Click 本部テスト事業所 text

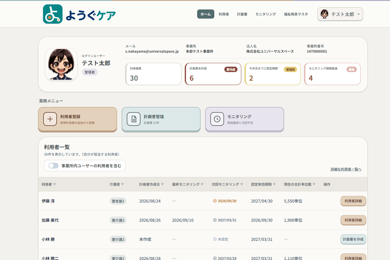click(199, 51)
